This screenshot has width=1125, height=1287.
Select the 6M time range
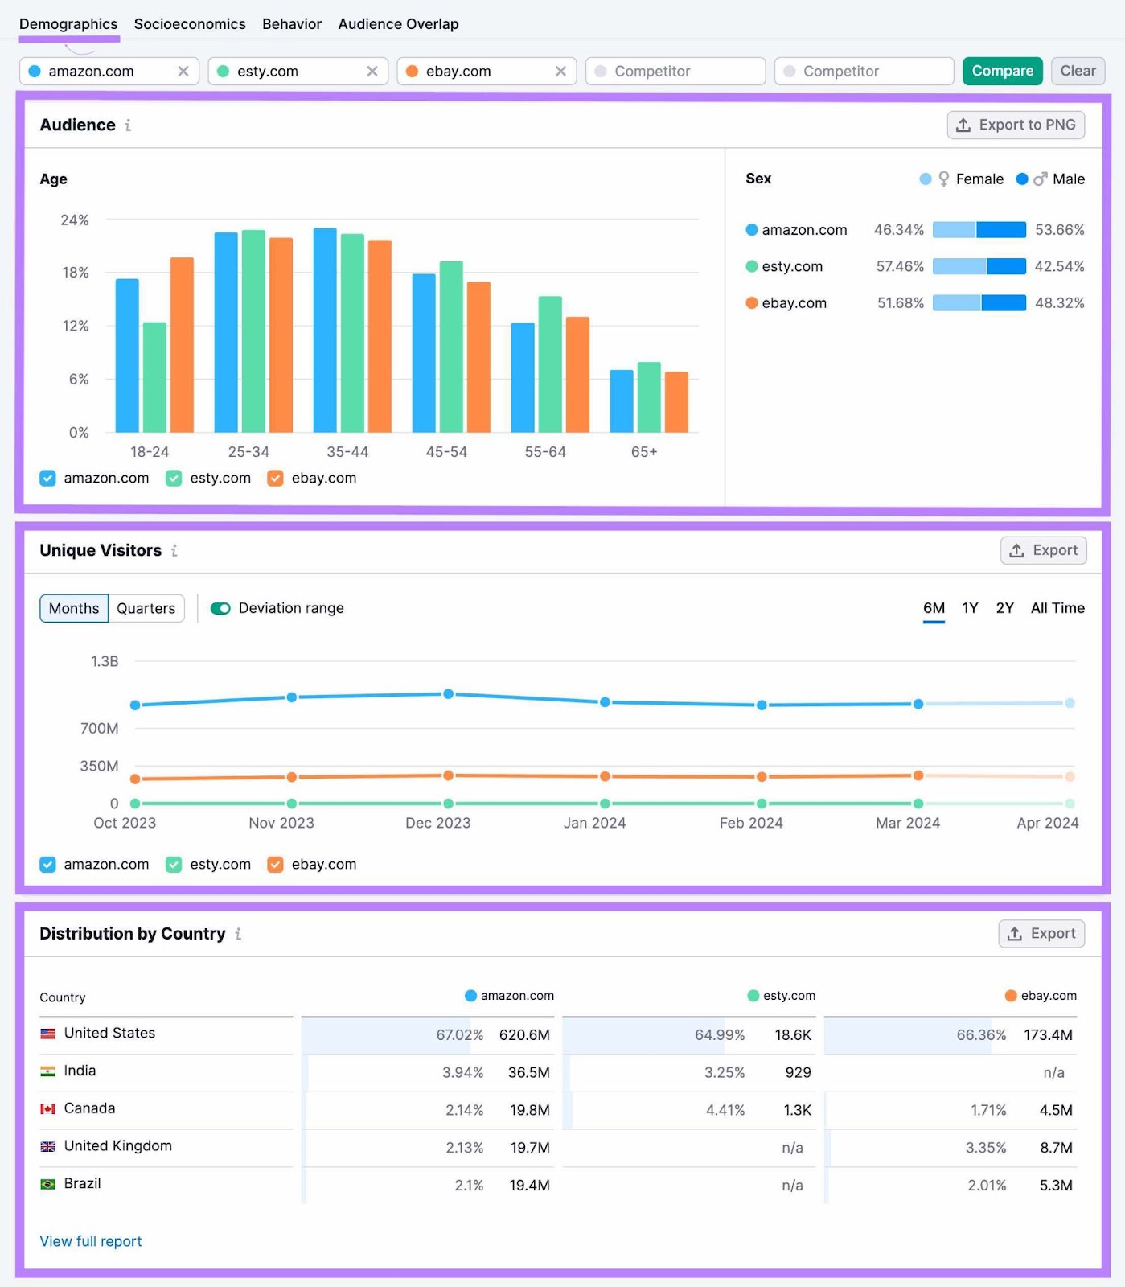(934, 609)
